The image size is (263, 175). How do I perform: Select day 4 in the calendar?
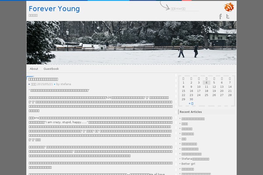click(206, 83)
